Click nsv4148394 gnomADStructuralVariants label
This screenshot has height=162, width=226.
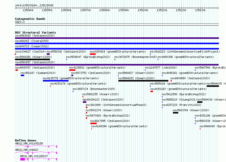pyautogui.click(x=119, y=126)
